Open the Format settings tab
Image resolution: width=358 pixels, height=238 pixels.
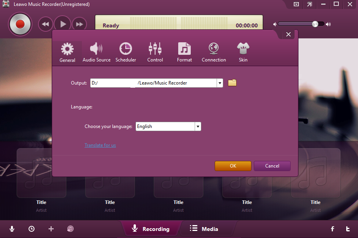[184, 52]
